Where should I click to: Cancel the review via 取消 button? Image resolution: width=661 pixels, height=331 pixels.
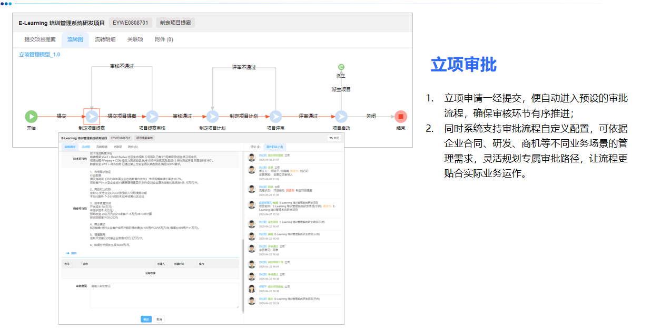tap(160, 318)
